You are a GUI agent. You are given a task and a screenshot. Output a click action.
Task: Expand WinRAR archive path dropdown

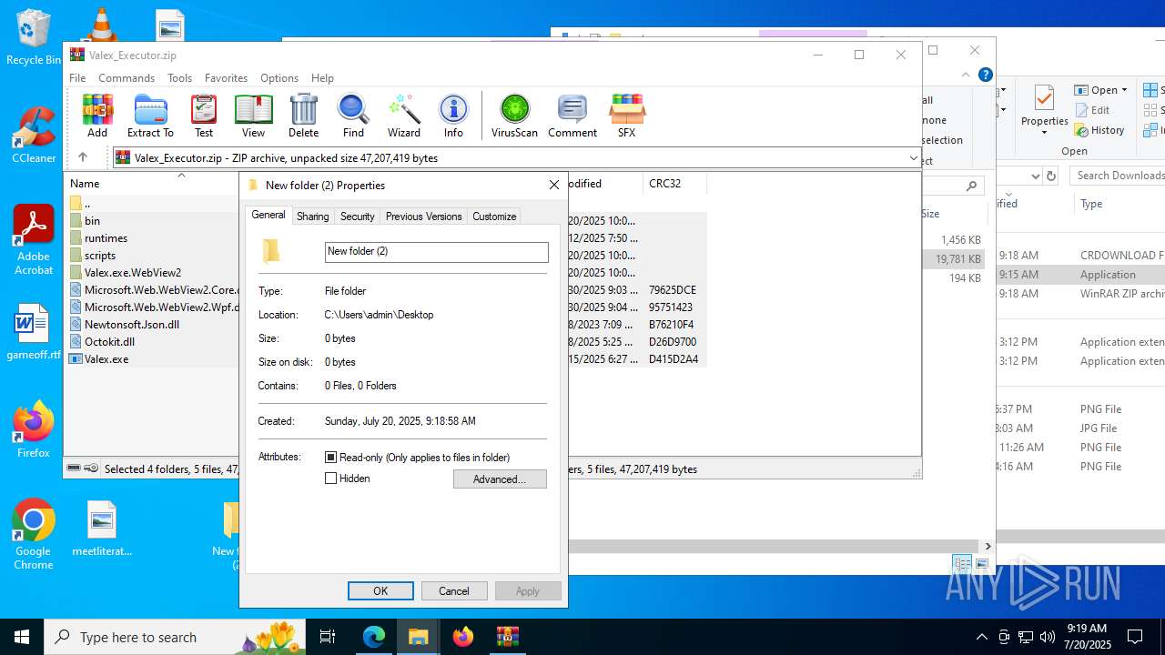click(913, 157)
